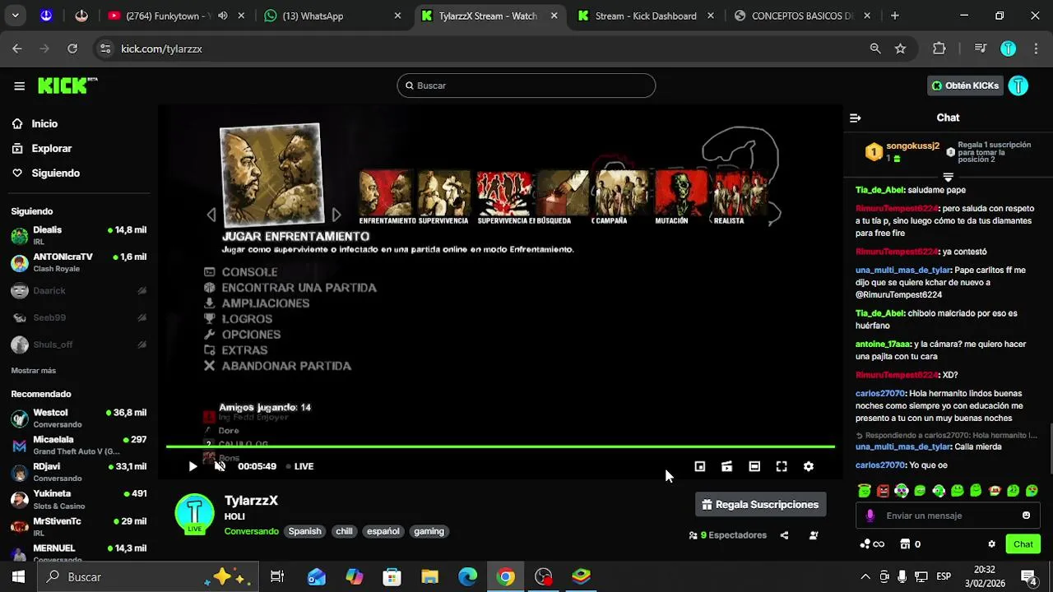The image size is (1053, 592).
Task: Send message with Chat button
Action: (1023, 544)
